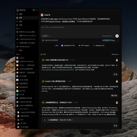The height and width of the screenshot is (137, 137).
Task: Click the 已阅 button on the LOBE 注释清理 card
Action: [x=115, y=74]
